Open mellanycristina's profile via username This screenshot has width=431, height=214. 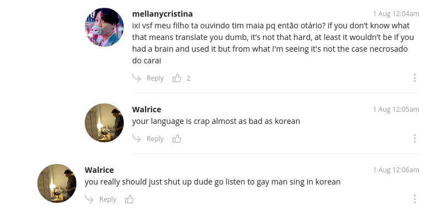162,14
